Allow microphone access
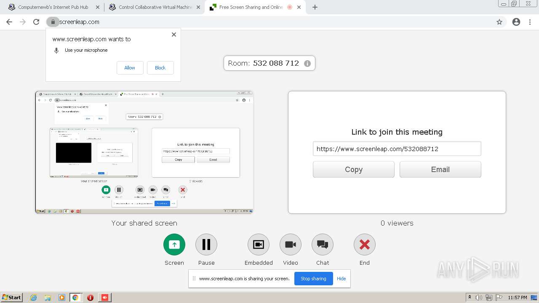The image size is (539, 303). pyautogui.click(x=130, y=68)
